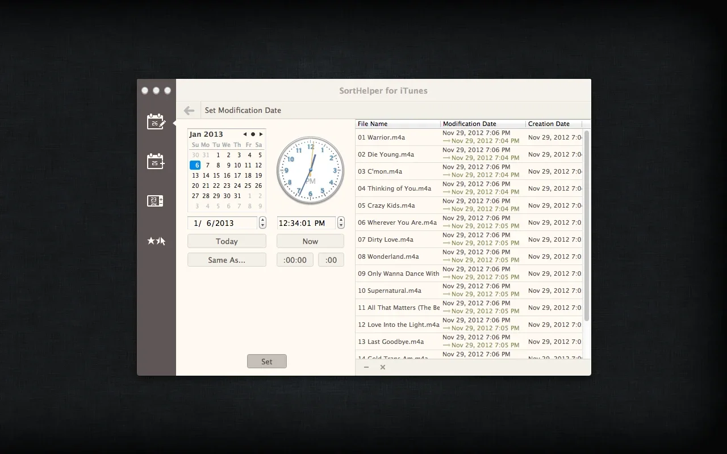Image resolution: width=727 pixels, height=454 pixels.
Task: Open the calendar-plus sidebar icon
Action: coord(156,161)
